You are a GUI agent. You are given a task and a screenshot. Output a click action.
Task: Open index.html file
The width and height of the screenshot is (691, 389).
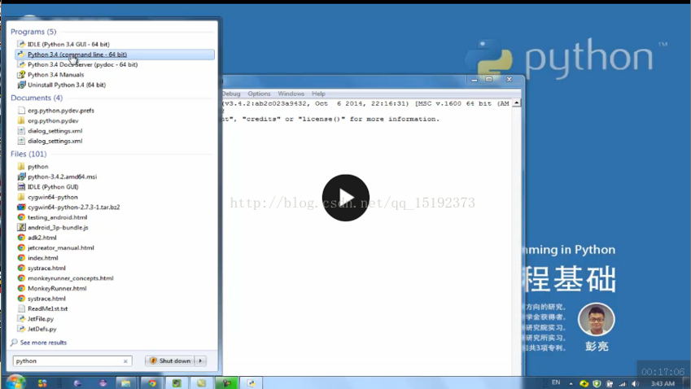(x=43, y=258)
